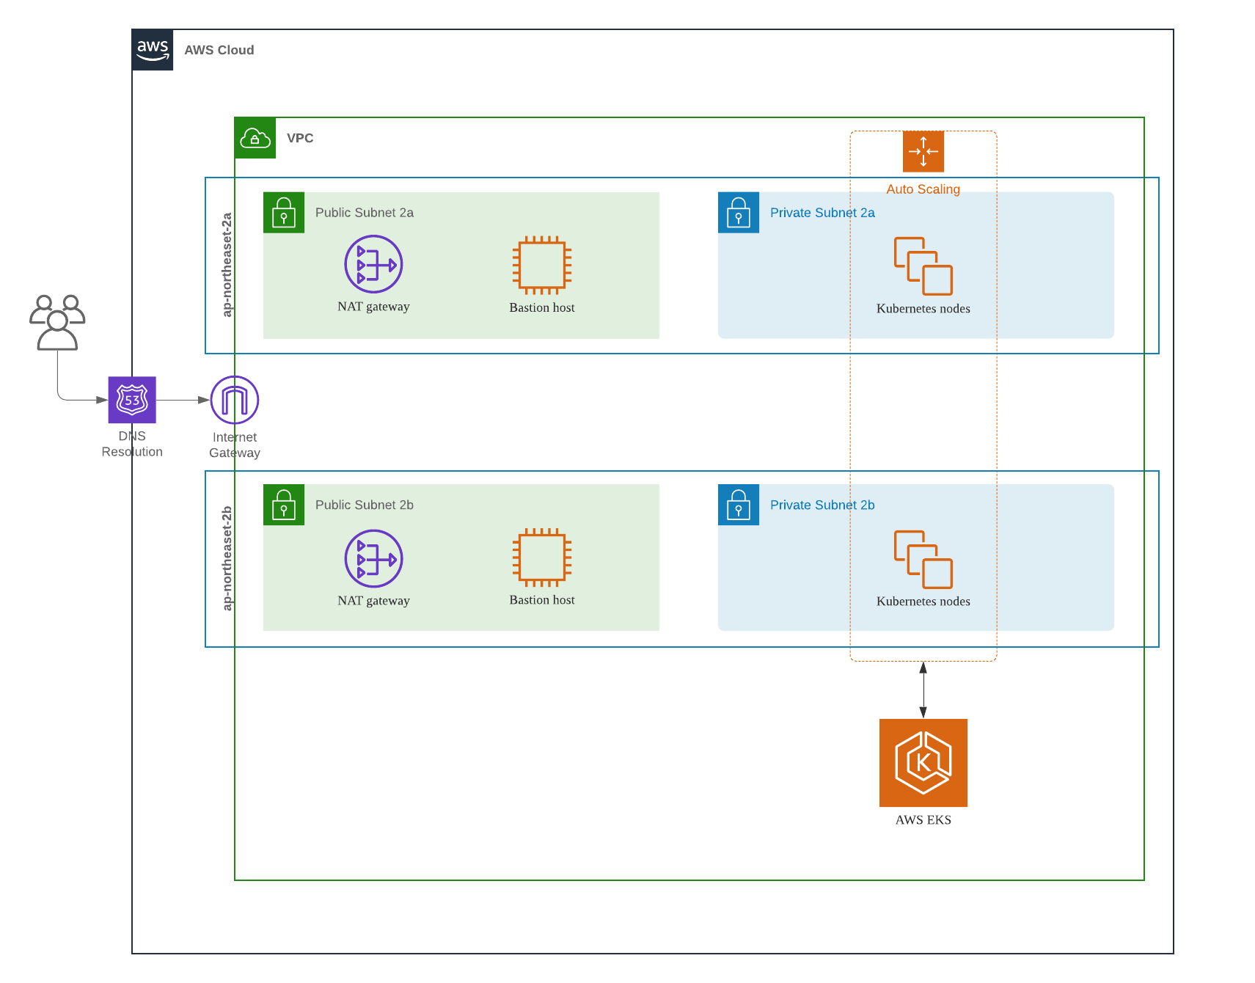Click Kubernetes nodes icon in Subnet 2b
This screenshot has width=1255, height=983.
pos(923,560)
